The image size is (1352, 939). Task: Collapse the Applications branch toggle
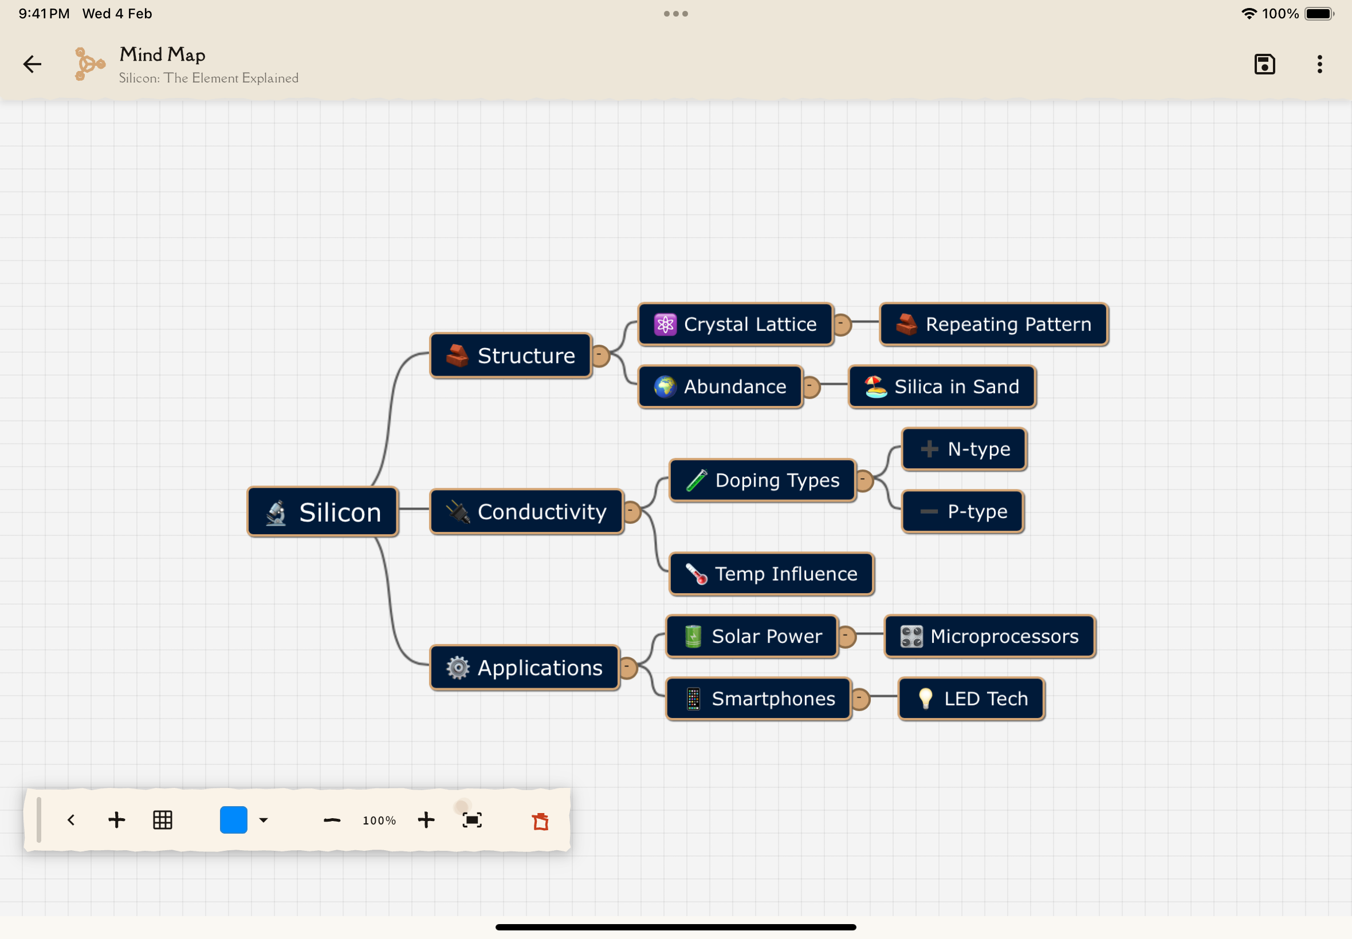pos(627,667)
